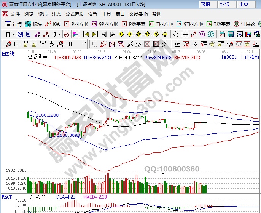The height and width of the screenshot is (213, 261).
Task: Open the 交易委托 menu
Action: pos(138,14)
